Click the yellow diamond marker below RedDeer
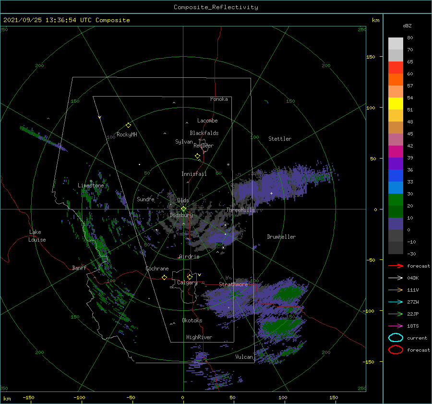Image resolution: width=432 pixels, height=404 pixels. pos(198,156)
